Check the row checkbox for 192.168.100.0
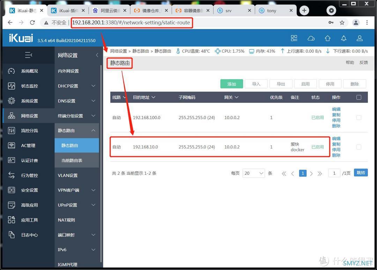 [x=359, y=118]
